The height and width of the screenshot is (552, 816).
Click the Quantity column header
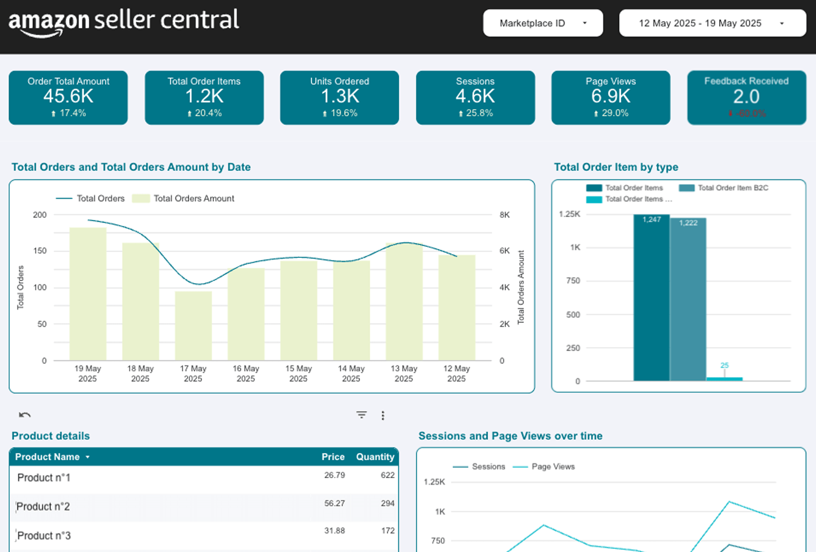[x=375, y=457]
